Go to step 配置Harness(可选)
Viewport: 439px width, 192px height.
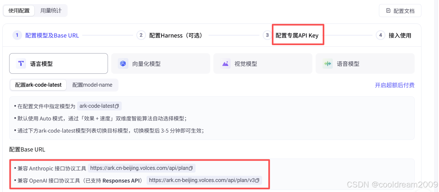point(176,35)
